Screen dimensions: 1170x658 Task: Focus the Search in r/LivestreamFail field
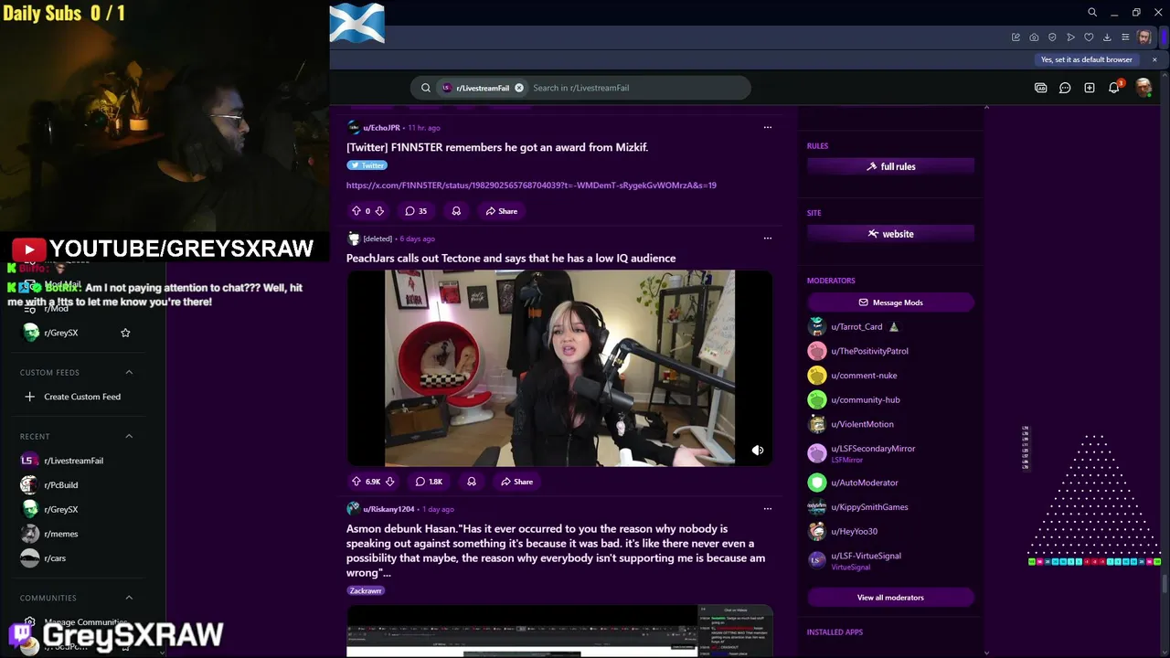click(638, 88)
